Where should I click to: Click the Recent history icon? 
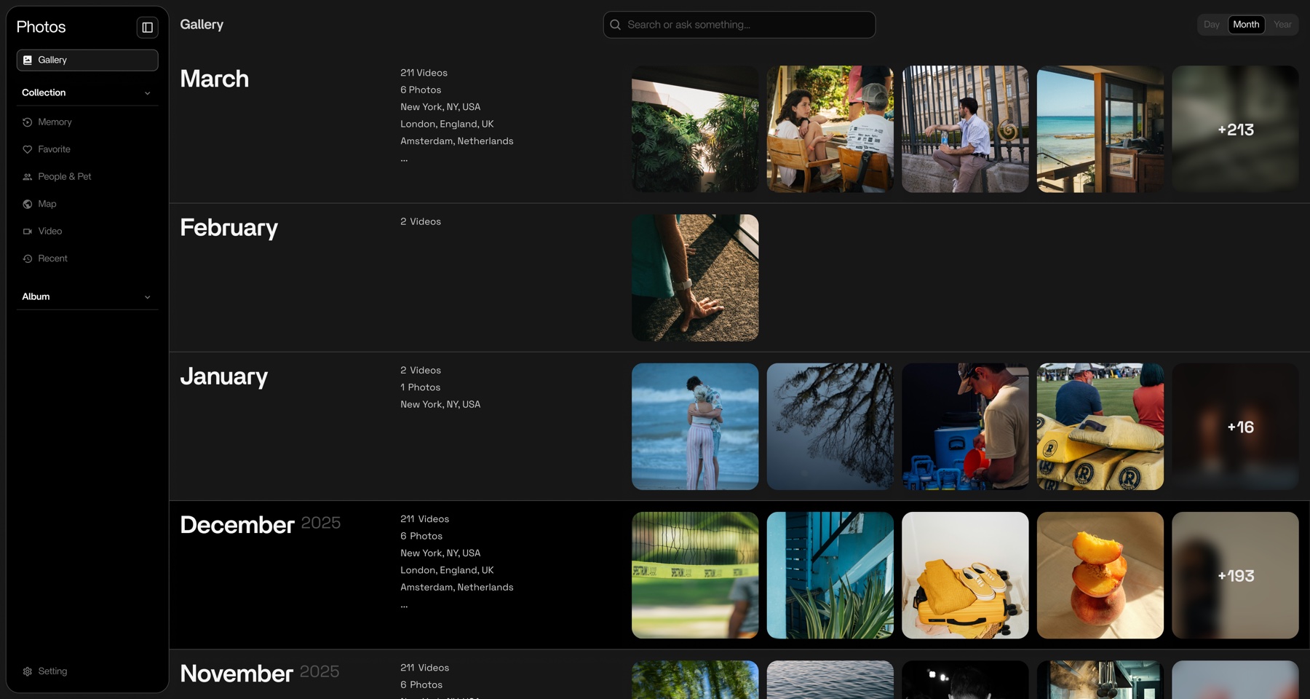(28, 258)
